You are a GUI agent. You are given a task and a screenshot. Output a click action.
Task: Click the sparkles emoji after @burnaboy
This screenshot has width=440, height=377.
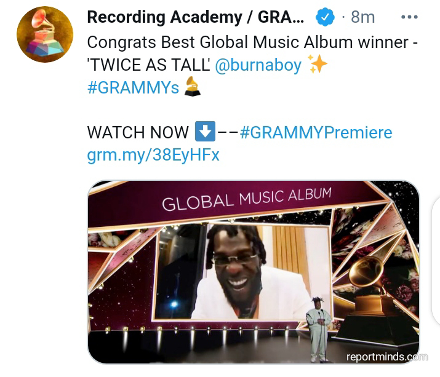317,64
